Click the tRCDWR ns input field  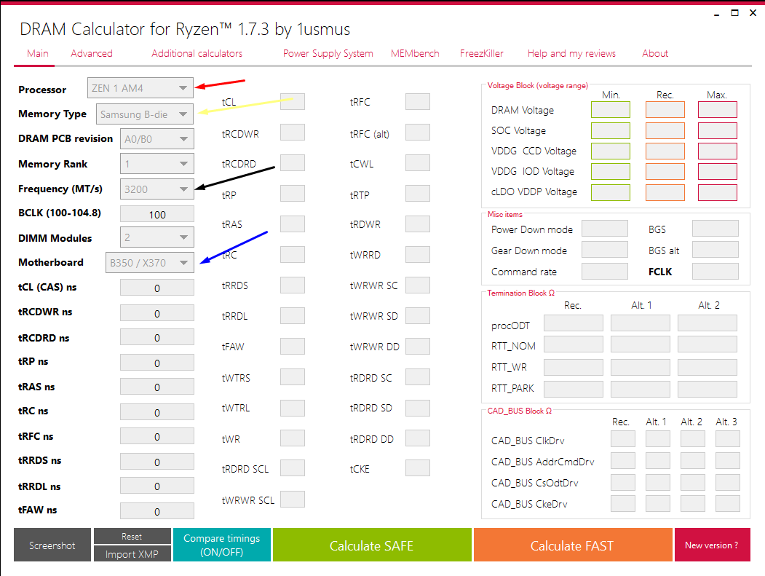tap(157, 313)
